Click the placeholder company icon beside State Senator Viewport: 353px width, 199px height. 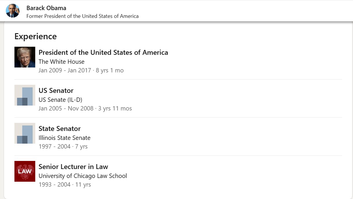click(x=25, y=133)
